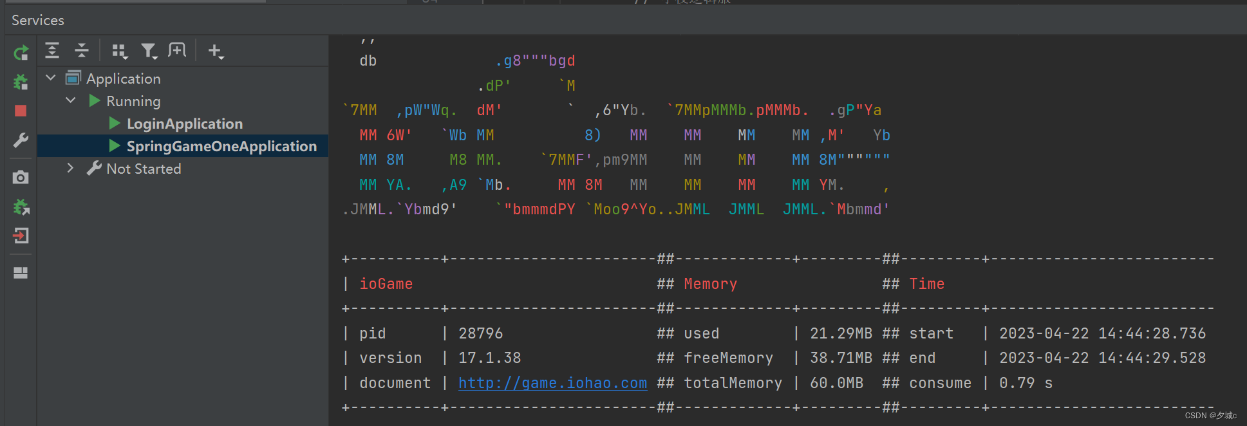Click the Memory column header
The width and height of the screenshot is (1247, 426).
[x=711, y=284]
